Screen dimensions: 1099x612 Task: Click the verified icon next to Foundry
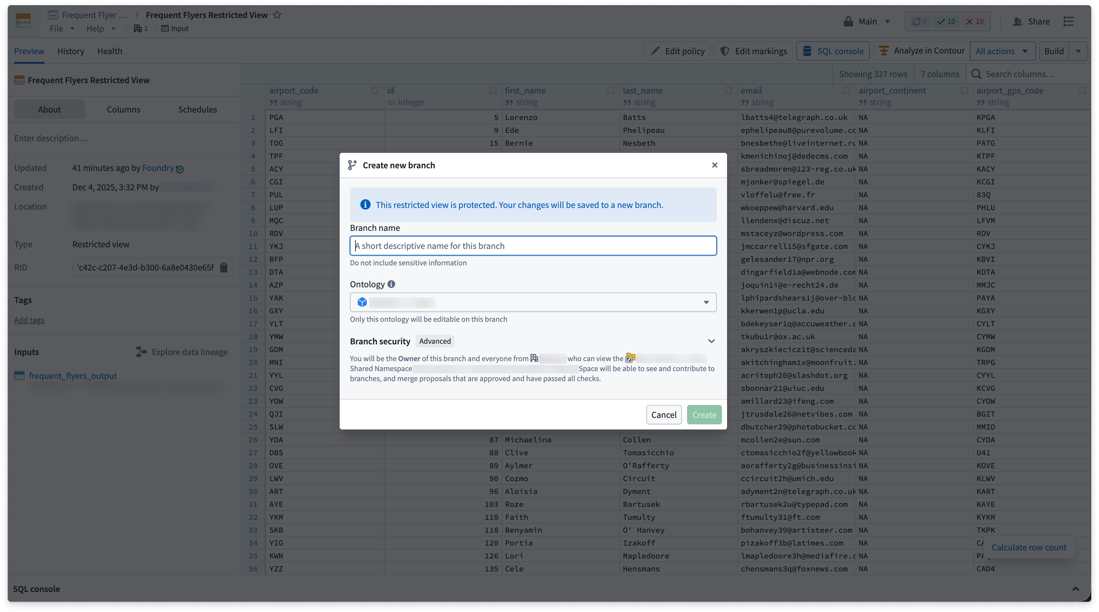click(x=180, y=169)
